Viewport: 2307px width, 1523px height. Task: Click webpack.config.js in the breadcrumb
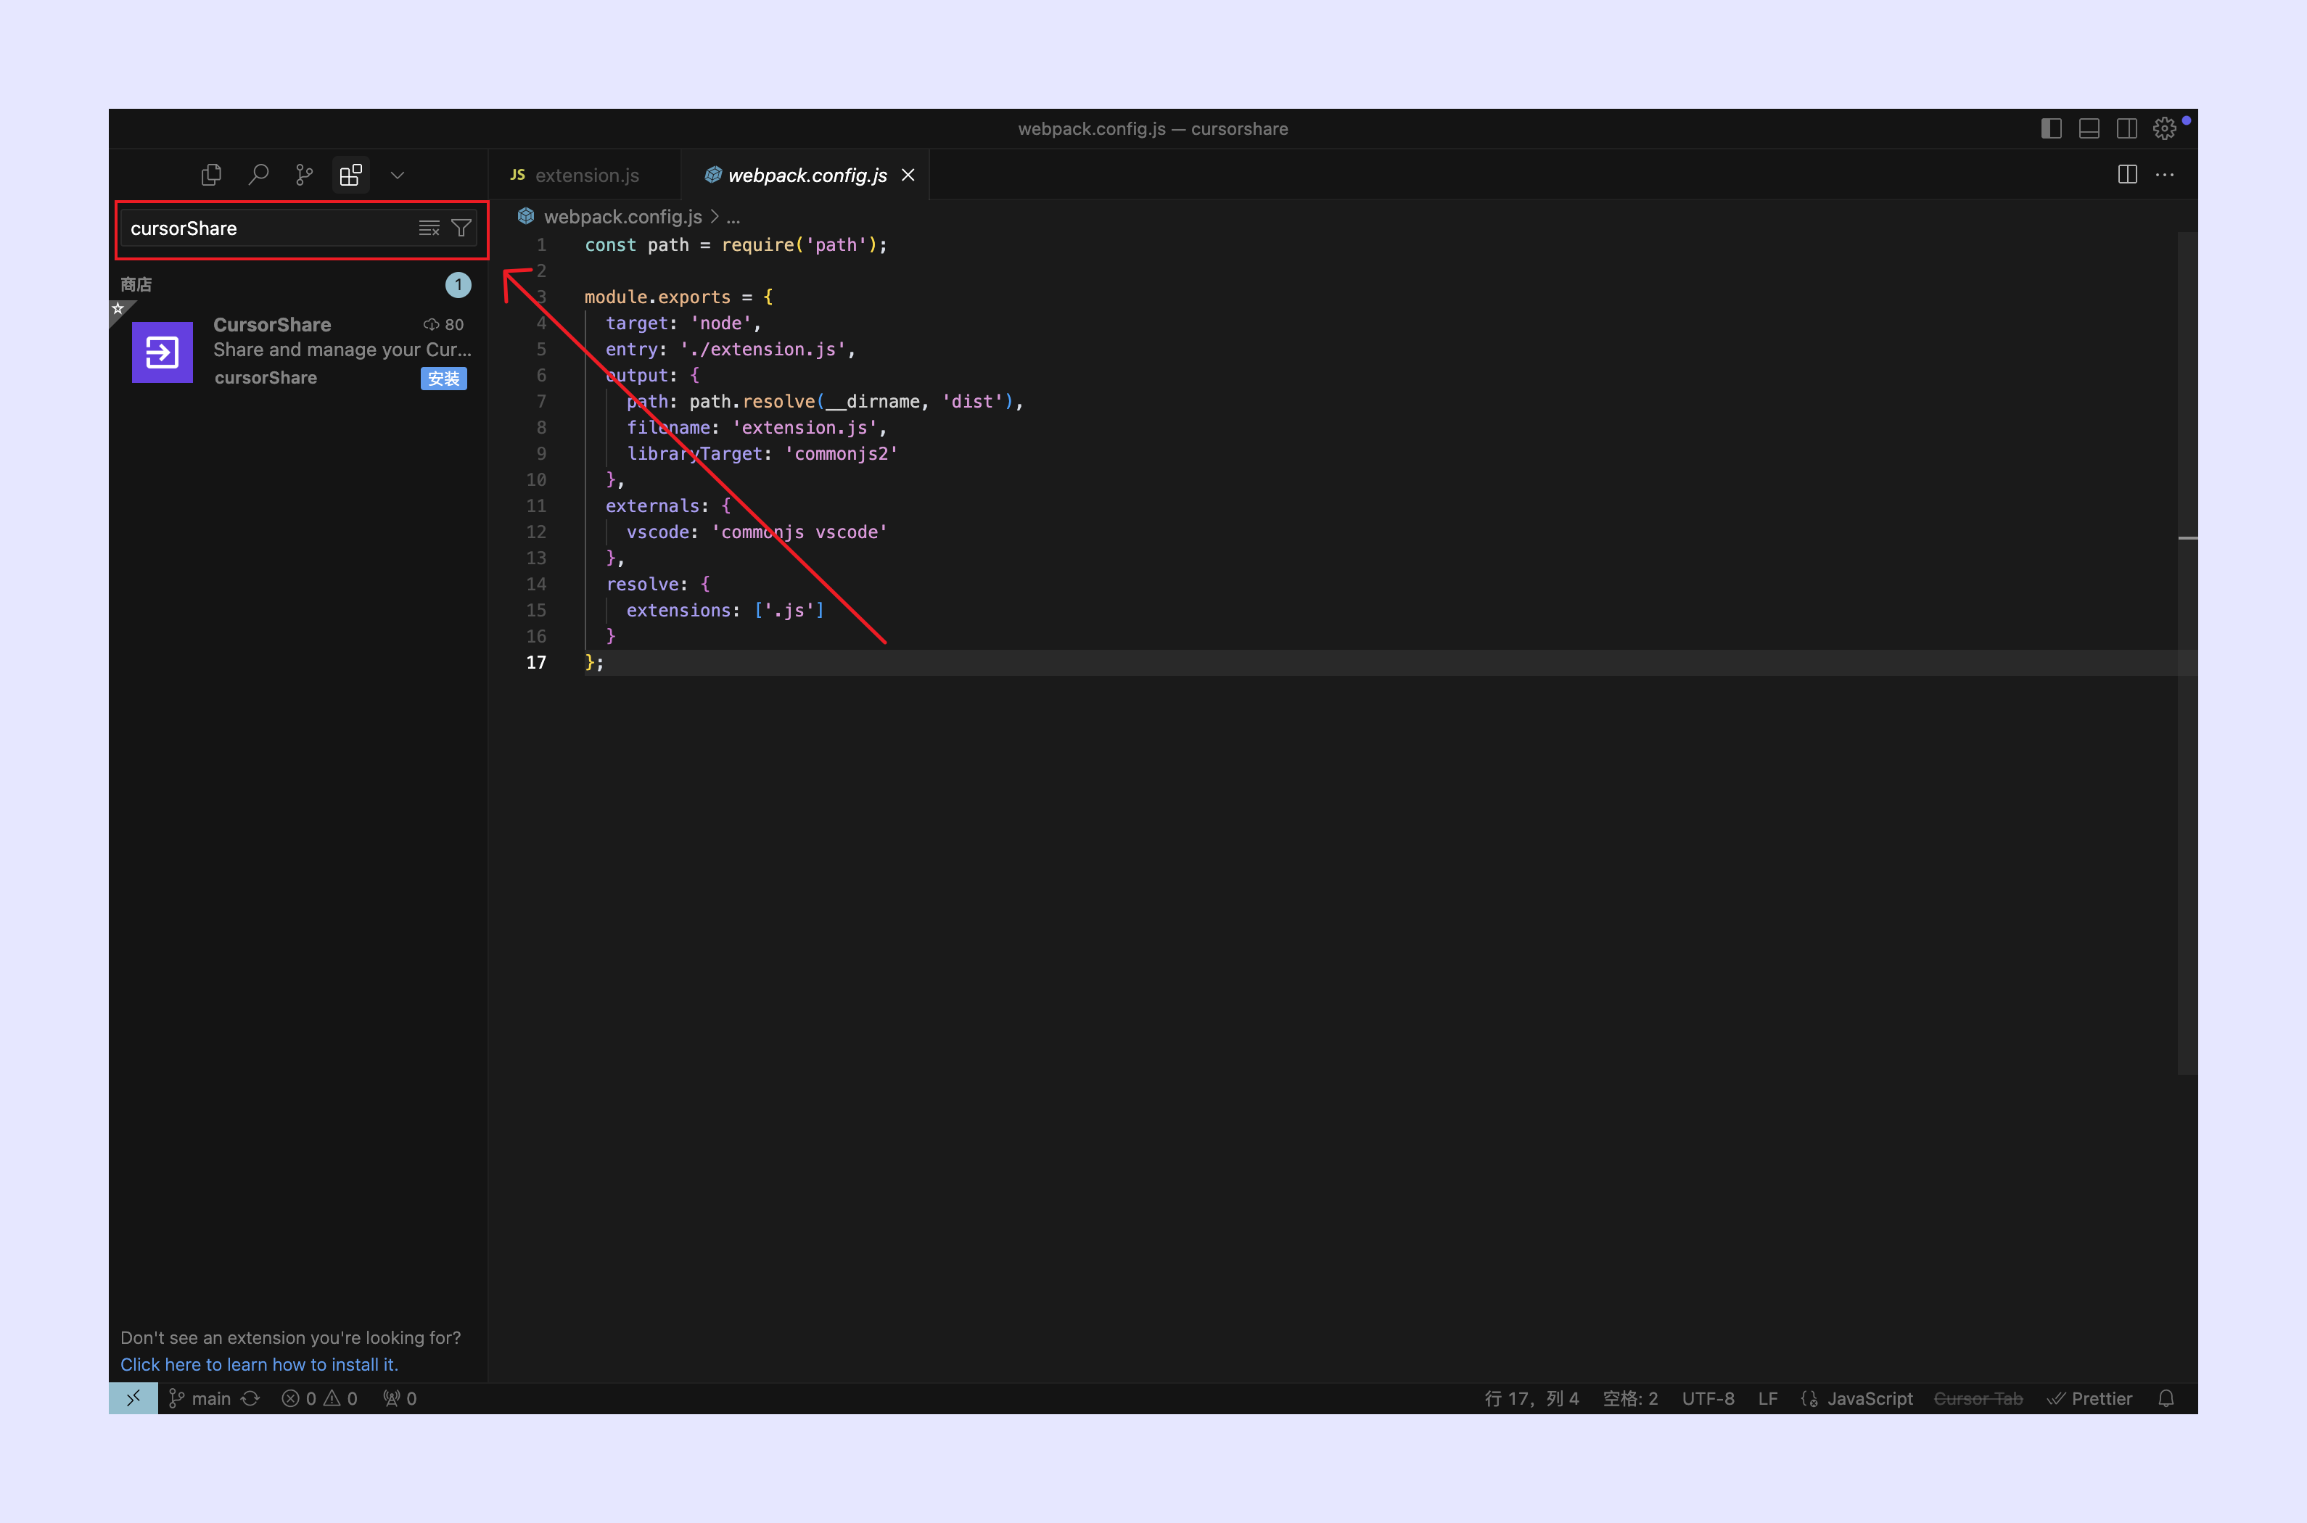(x=622, y=217)
